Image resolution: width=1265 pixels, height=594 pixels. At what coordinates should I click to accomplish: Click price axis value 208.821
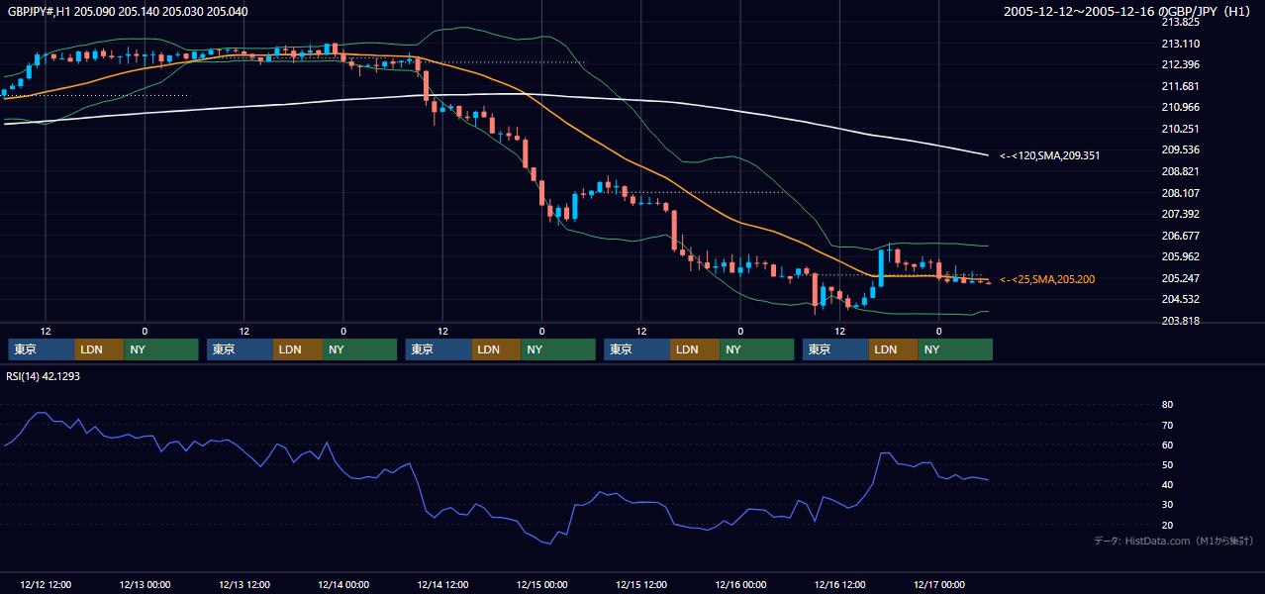coord(1180,171)
